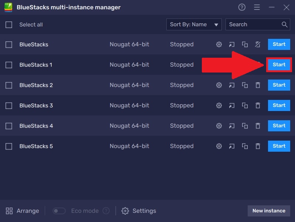Create shortcut for BlueStacks 2
Image resolution: width=295 pixels, height=222 pixels.
(x=232, y=85)
